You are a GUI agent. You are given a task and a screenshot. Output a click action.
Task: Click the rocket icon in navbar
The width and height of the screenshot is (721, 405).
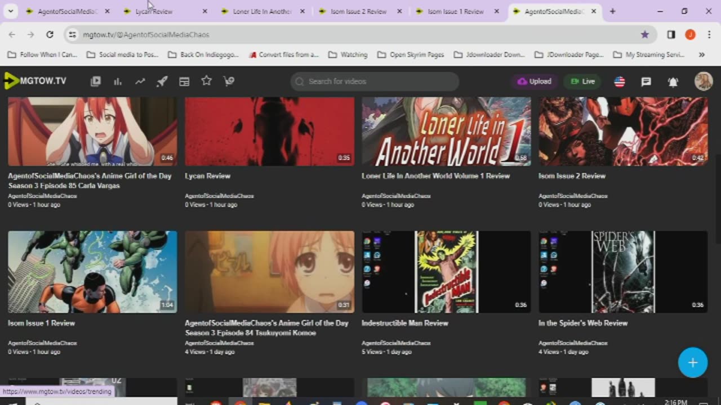tap(162, 82)
